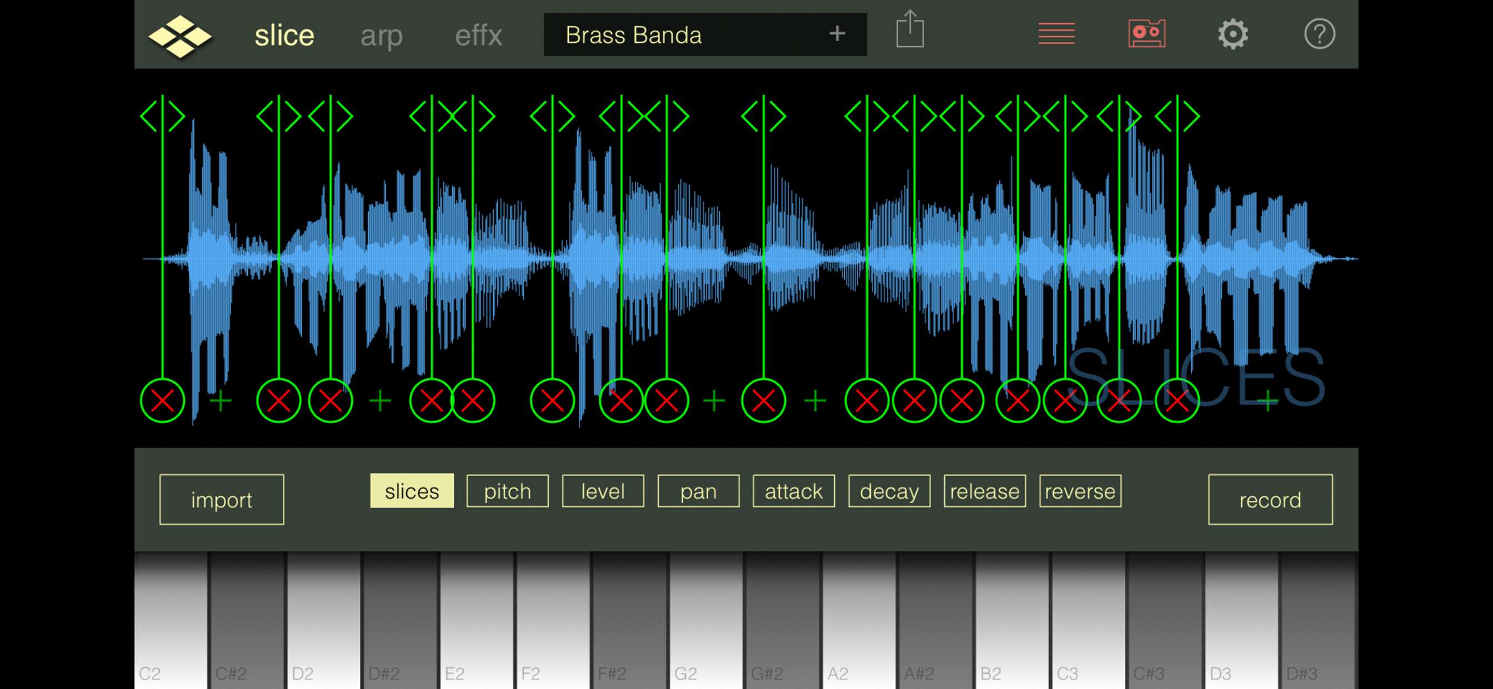Click the plus next to Brass Banda
This screenshot has width=1493, height=689.
click(836, 34)
